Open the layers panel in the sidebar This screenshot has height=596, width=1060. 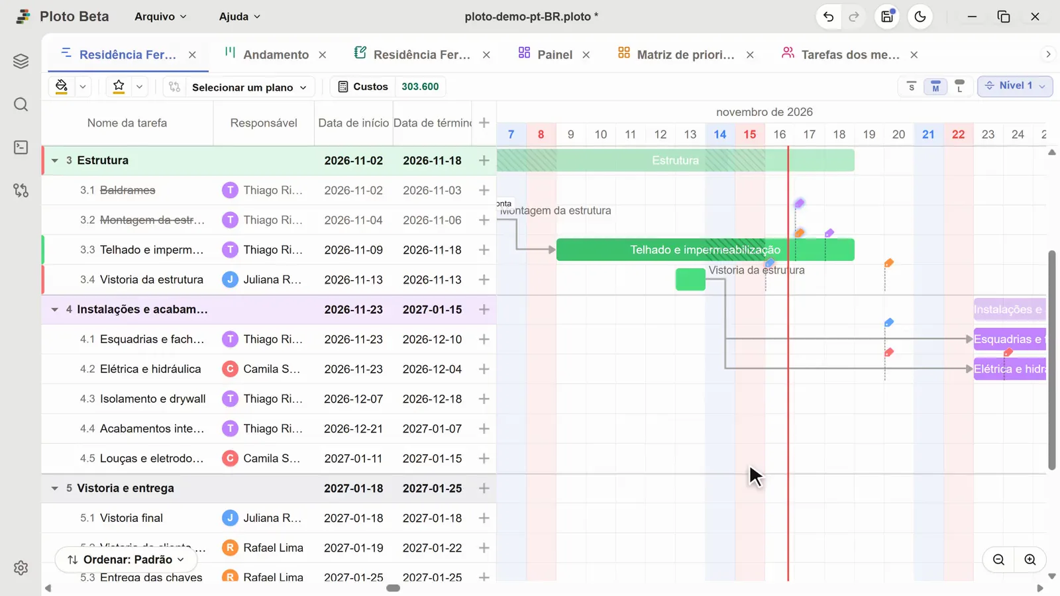(21, 62)
